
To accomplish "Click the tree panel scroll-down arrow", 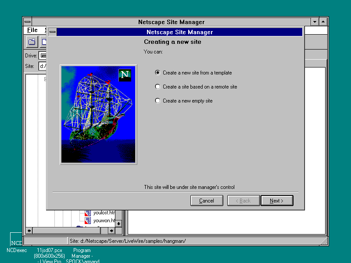I will click(118, 223).
